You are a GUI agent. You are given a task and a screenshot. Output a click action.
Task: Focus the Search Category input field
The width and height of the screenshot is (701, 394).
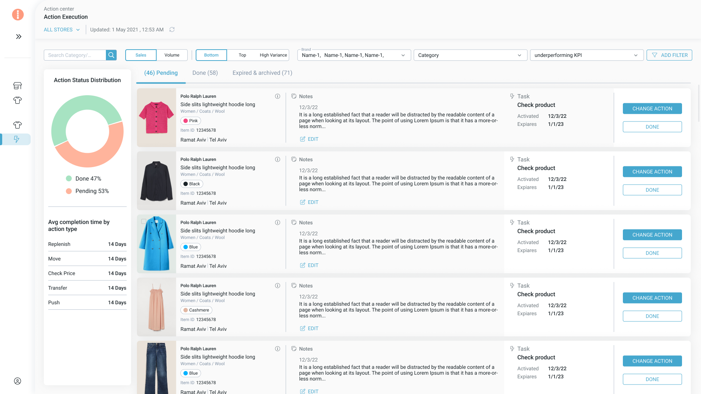click(75, 55)
